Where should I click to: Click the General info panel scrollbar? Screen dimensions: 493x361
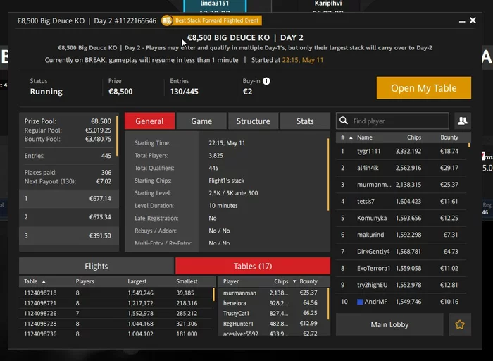pyautogui.click(x=328, y=174)
